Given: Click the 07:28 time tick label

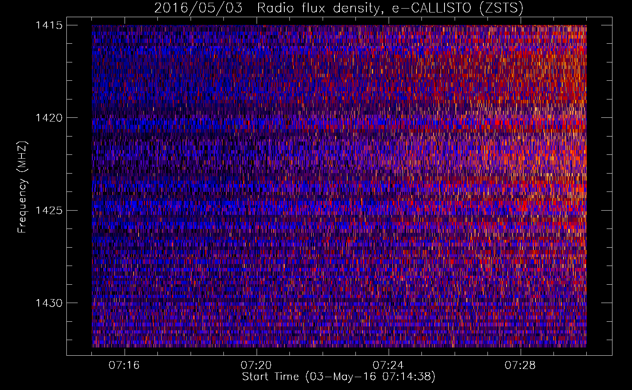Looking at the screenshot, I should [x=520, y=365].
